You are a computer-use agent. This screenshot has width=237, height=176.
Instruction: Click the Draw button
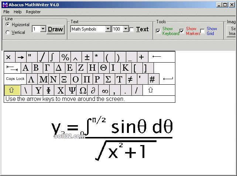55,29
